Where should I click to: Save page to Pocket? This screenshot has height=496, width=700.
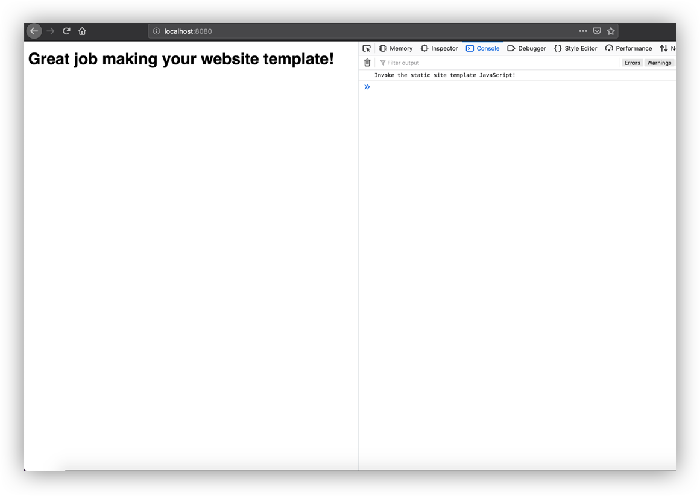click(597, 31)
